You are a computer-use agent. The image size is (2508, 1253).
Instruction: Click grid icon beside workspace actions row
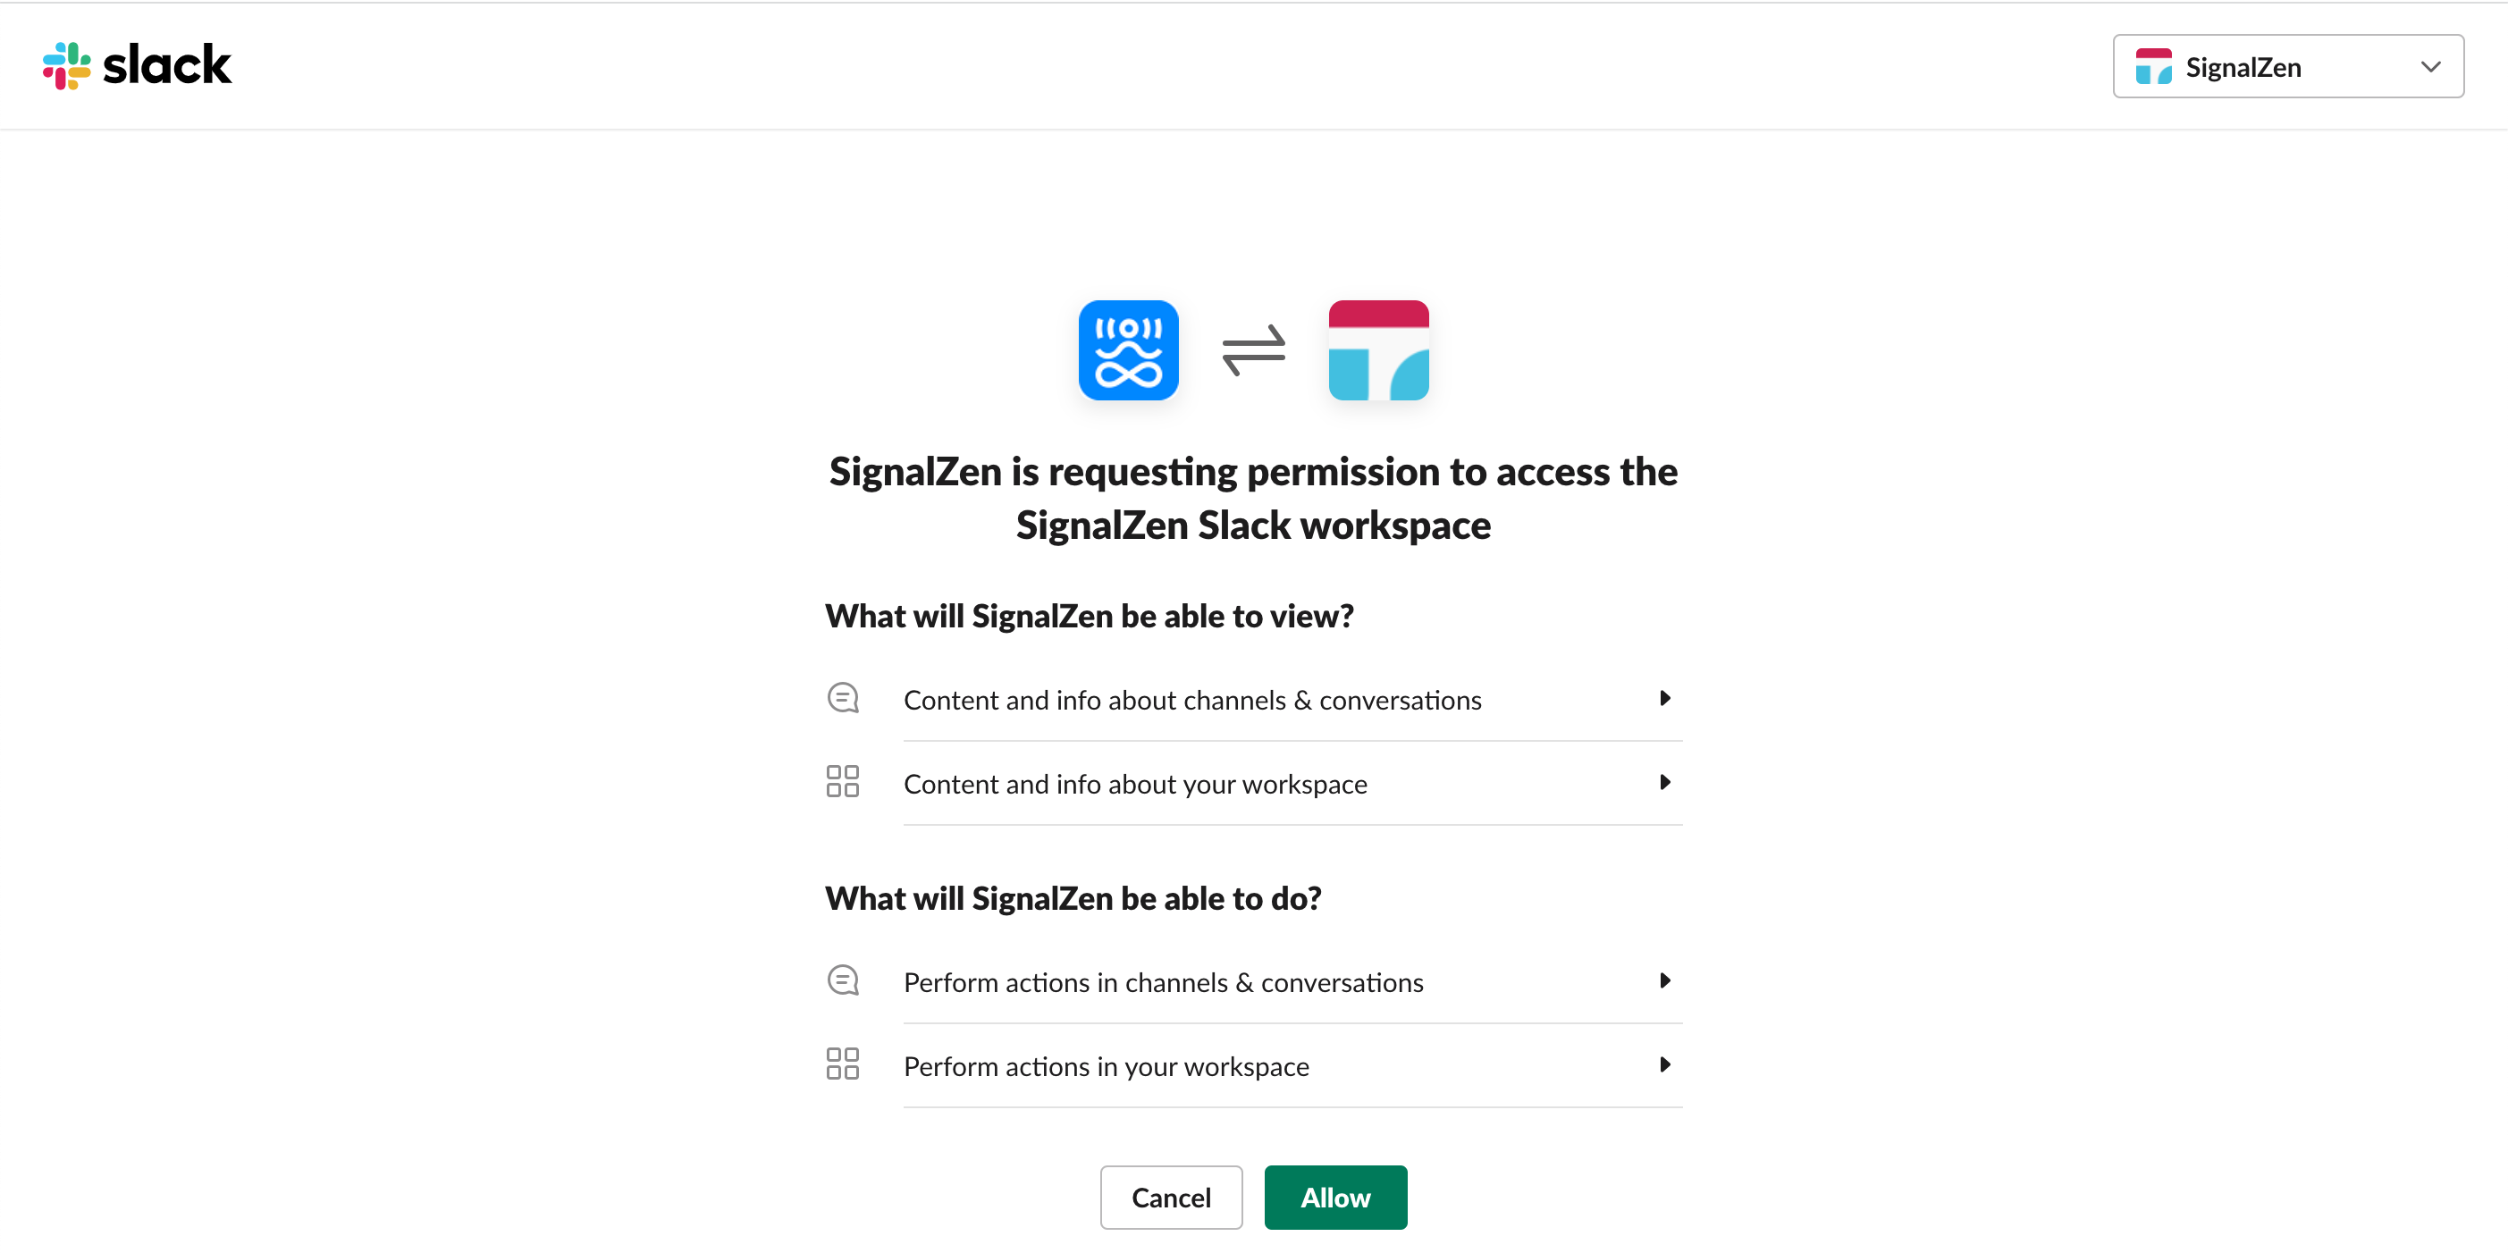point(843,1064)
